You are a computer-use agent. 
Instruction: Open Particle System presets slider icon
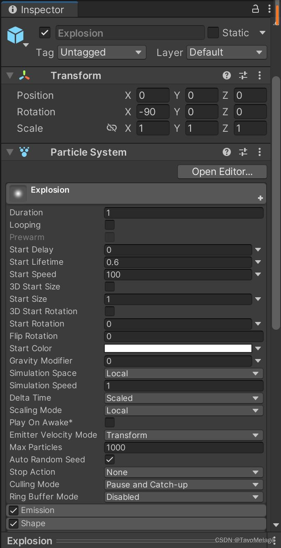click(x=243, y=152)
